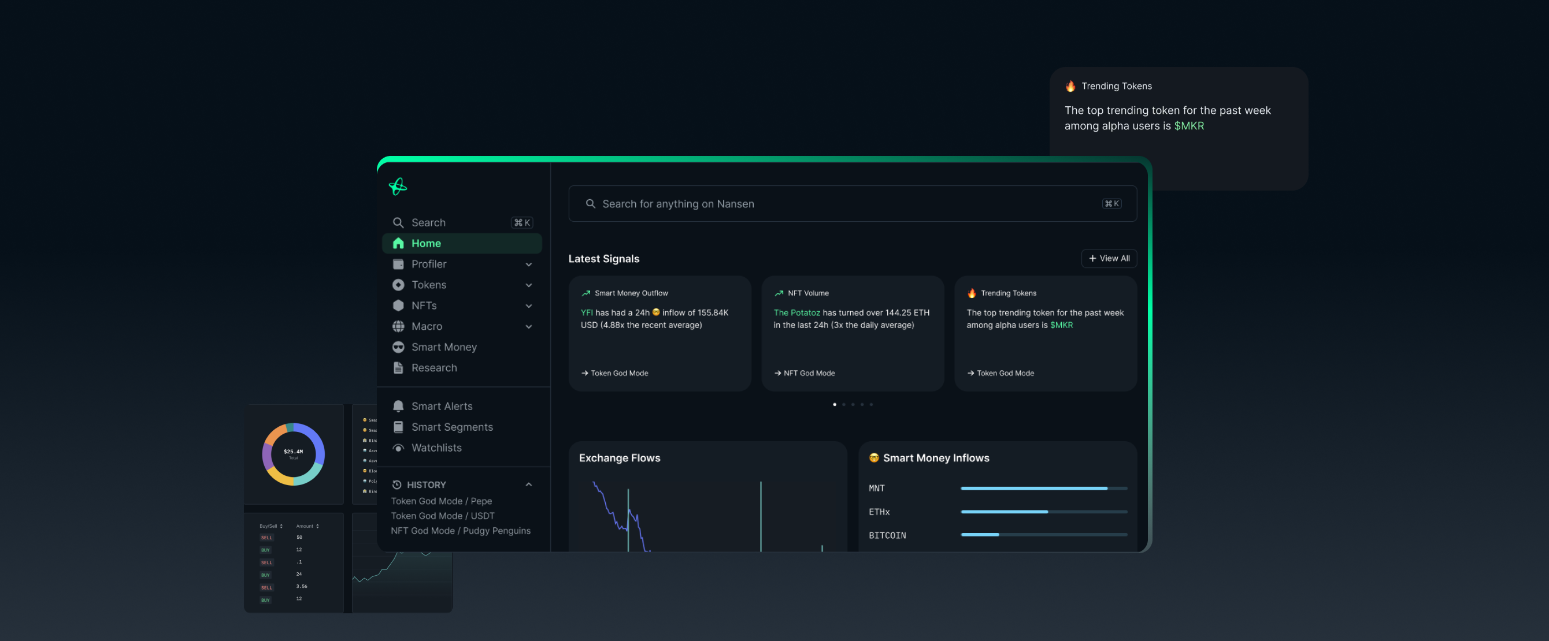The width and height of the screenshot is (1549, 641).
Task: Open Smart Alerts via the bell icon
Action: coord(399,405)
